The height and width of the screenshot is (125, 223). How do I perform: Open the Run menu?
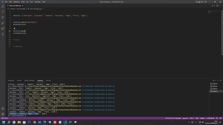[31, 2]
